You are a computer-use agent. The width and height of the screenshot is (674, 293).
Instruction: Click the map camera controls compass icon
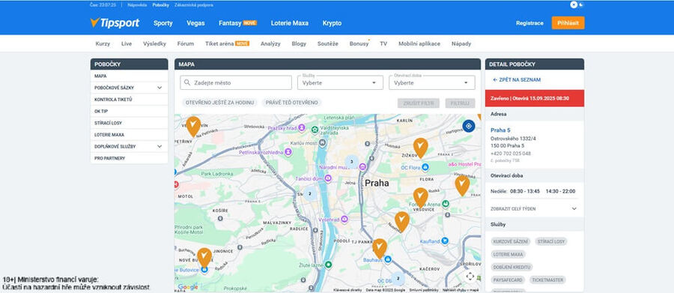click(470, 276)
